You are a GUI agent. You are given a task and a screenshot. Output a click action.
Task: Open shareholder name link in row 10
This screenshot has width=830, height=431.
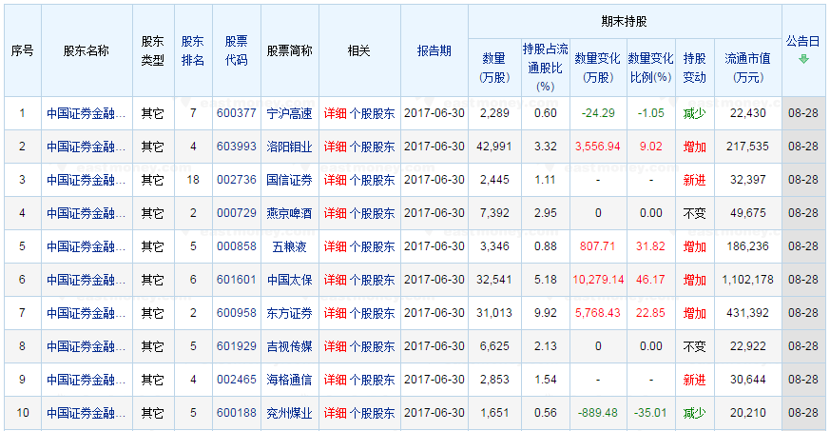tap(86, 413)
